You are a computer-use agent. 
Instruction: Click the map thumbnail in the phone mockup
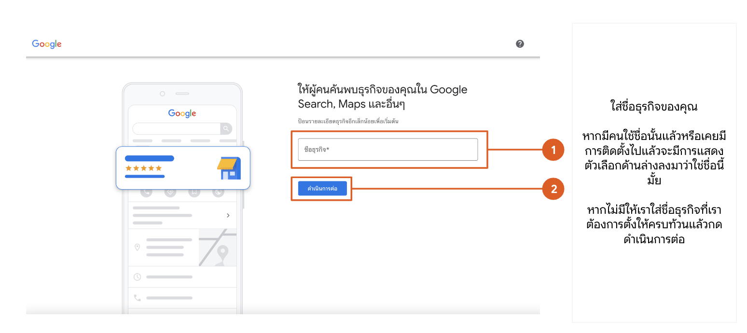217,247
